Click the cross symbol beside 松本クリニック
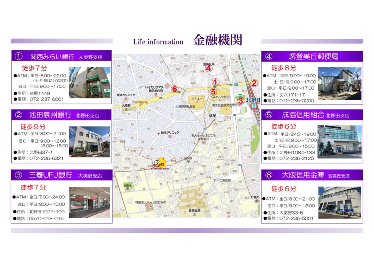This screenshot has width=374, height=265. [x=159, y=134]
